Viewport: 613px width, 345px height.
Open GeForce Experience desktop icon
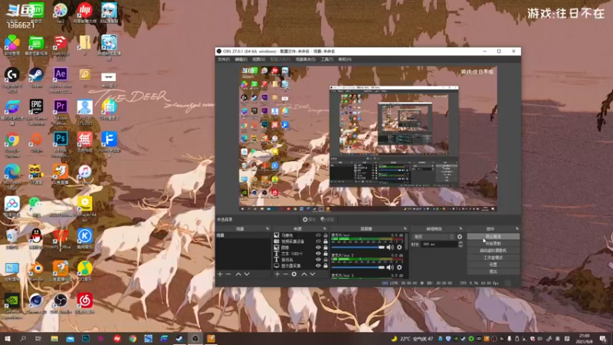click(12, 306)
